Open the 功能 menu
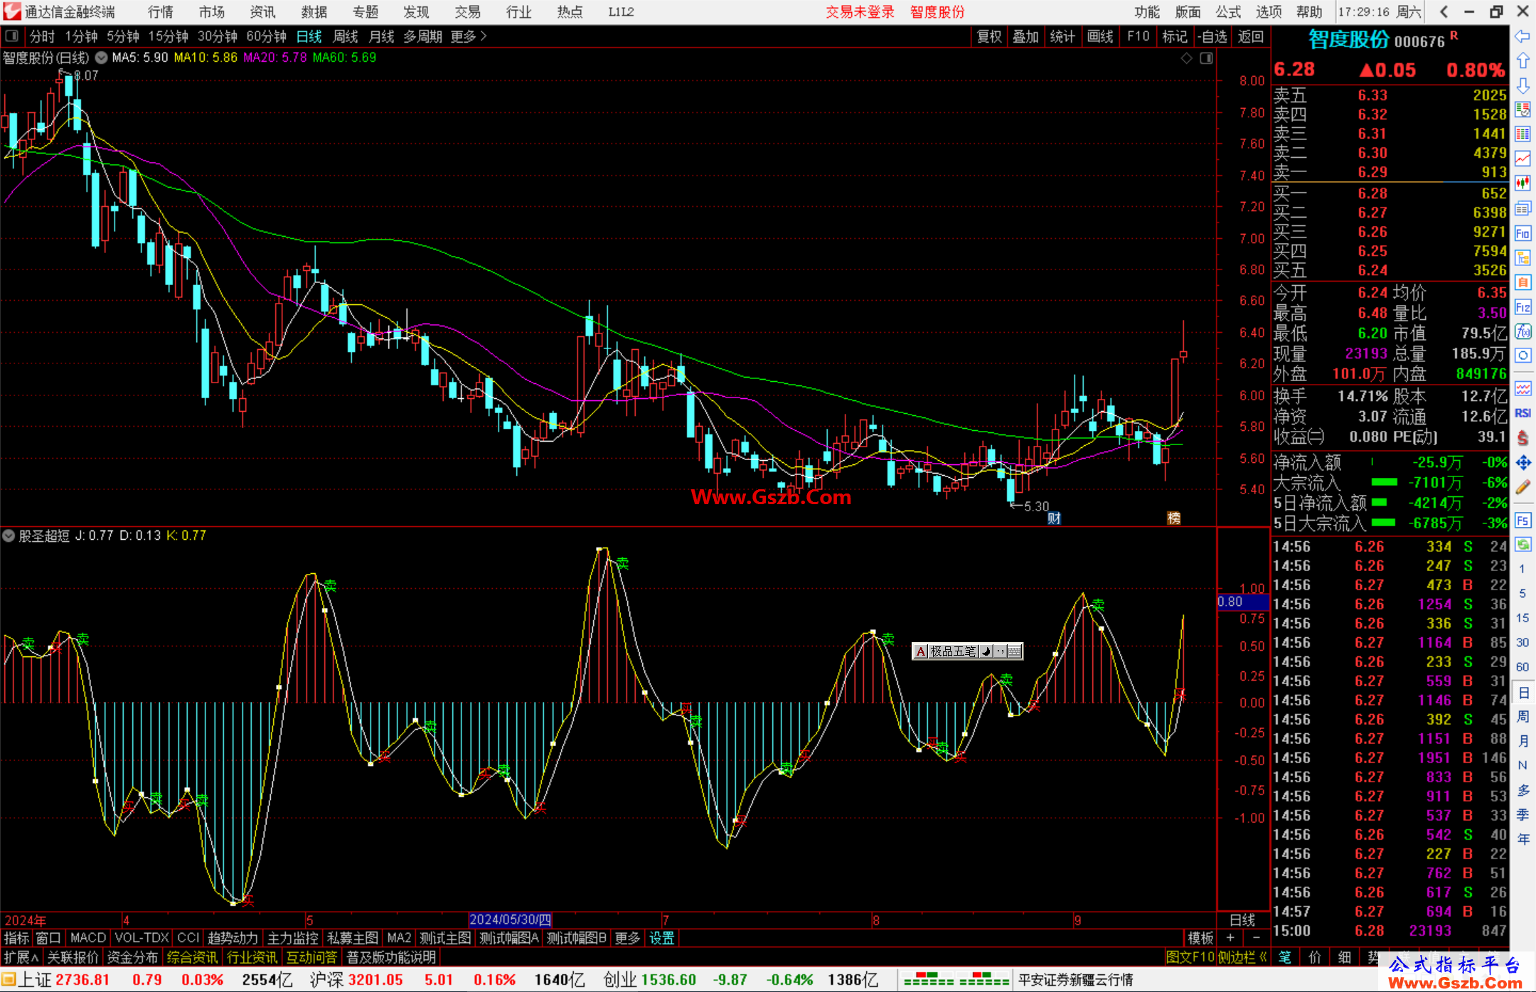The height and width of the screenshot is (992, 1536). [1146, 12]
